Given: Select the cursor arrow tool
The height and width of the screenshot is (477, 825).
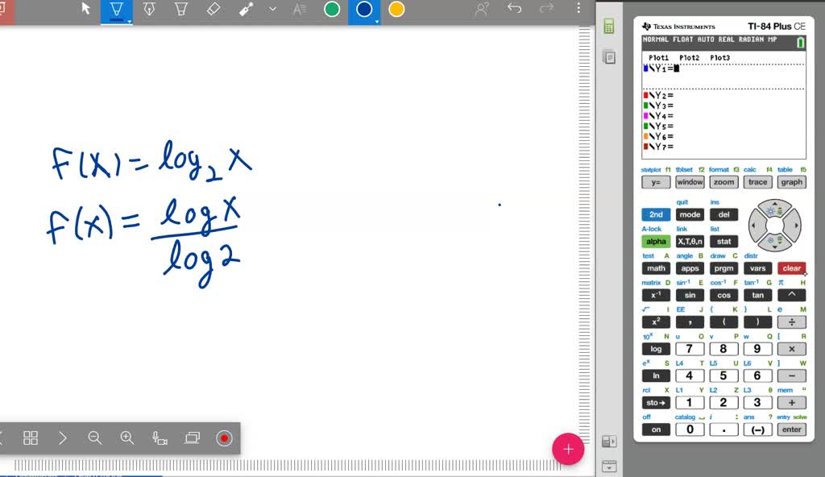Looking at the screenshot, I should coord(85,10).
